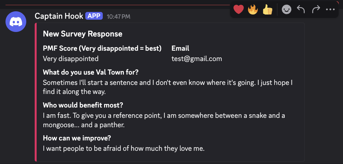
Task: Open the add reaction emoji picker
Action: (286, 10)
